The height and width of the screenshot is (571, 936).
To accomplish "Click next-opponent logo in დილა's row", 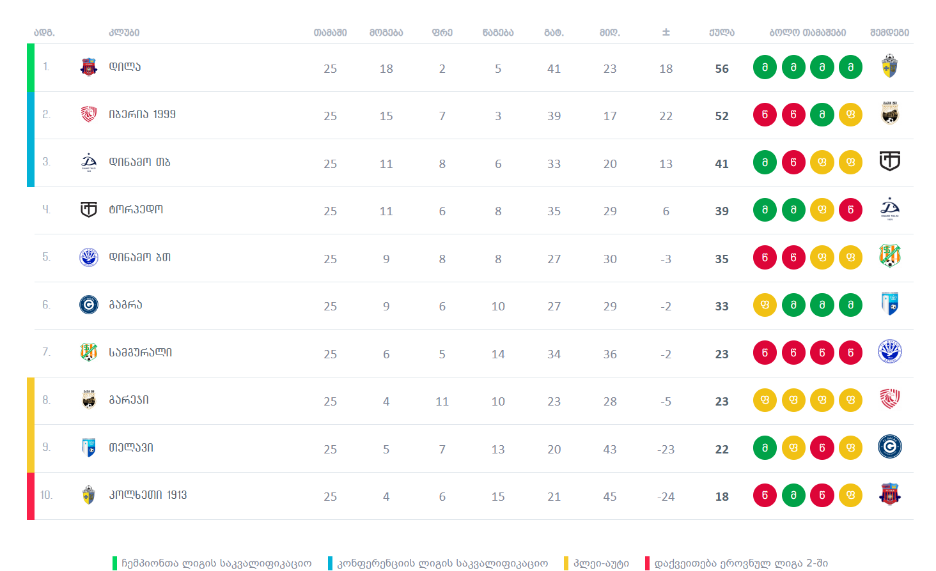I will click(889, 66).
